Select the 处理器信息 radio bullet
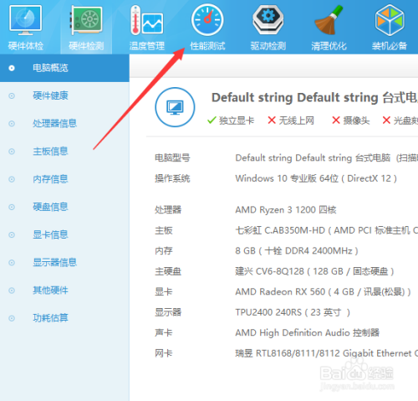This screenshot has height=401, width=418. 12,124
